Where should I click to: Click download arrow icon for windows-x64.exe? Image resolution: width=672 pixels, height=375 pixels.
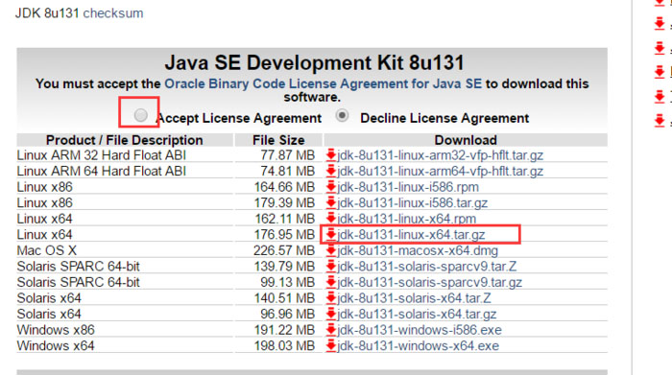[x=331, y=345]
